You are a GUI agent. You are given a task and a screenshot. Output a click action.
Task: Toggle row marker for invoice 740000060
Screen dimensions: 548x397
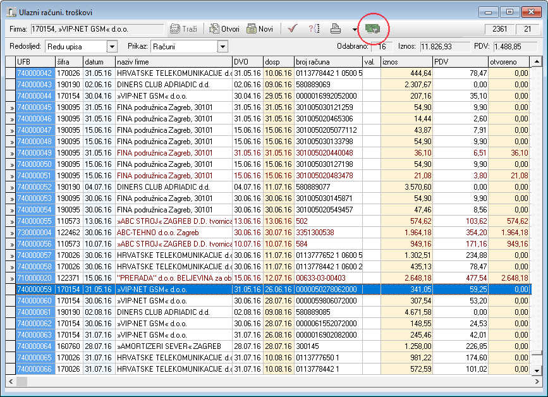click(11, 301)
